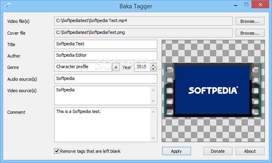Screen dimensions: 272x163
Task: Focus the Author field with Softpedia Editor
Action: click(106, 56)
